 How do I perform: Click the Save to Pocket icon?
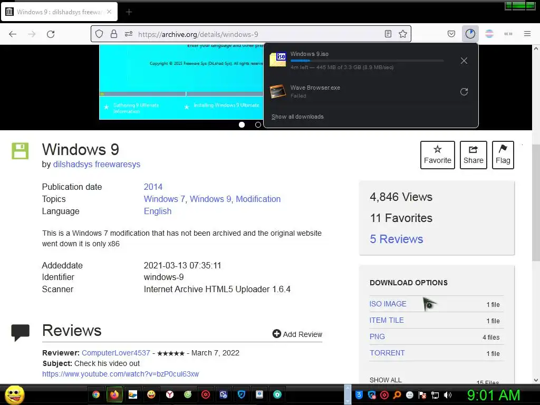tap(451, 34)
